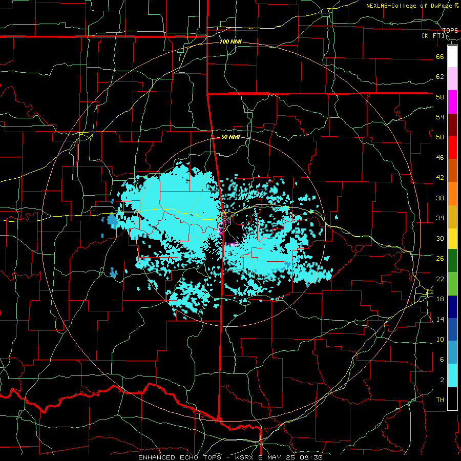
Task: Click the '18' legend value
Action: coord(440,299)
